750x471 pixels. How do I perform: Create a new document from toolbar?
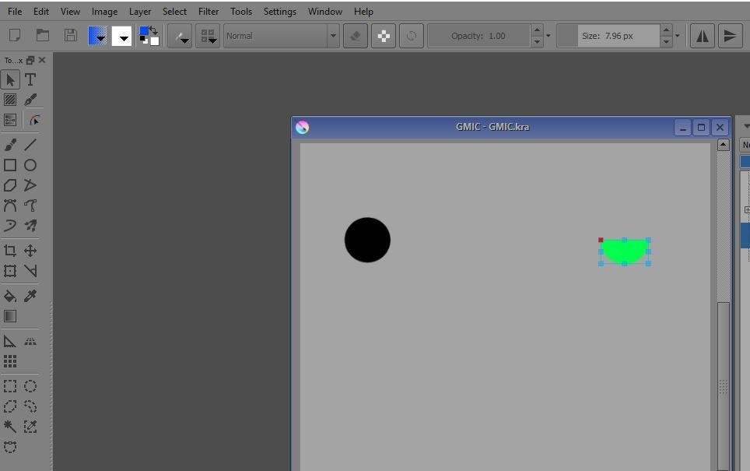tap(15, 35)
